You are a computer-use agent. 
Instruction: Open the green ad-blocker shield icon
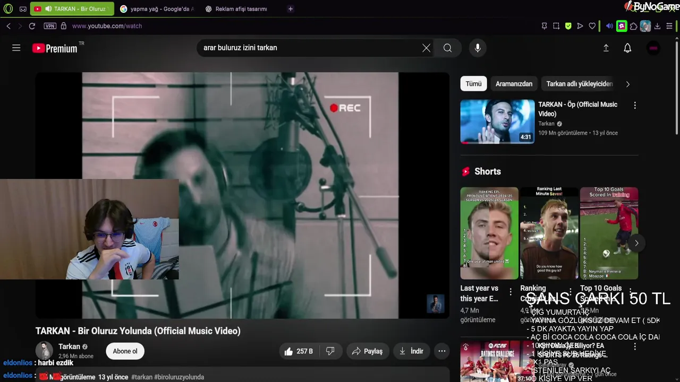568,26
